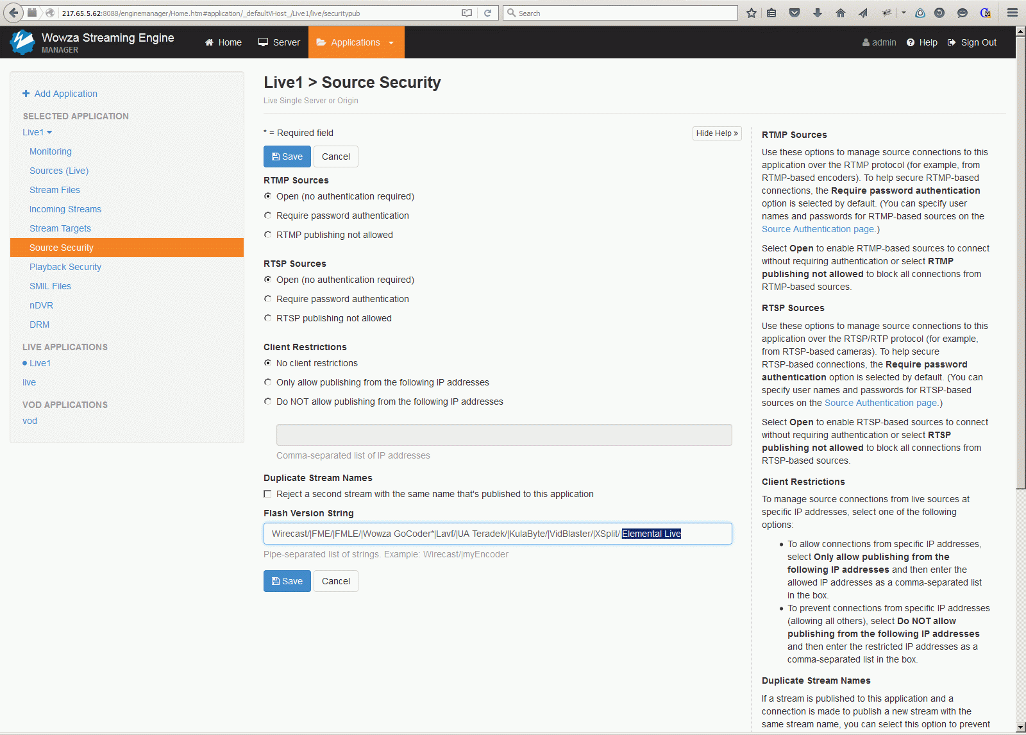Select RTSP publishing not allowed
Screen dimensions: 1026x735
point(268,318)
